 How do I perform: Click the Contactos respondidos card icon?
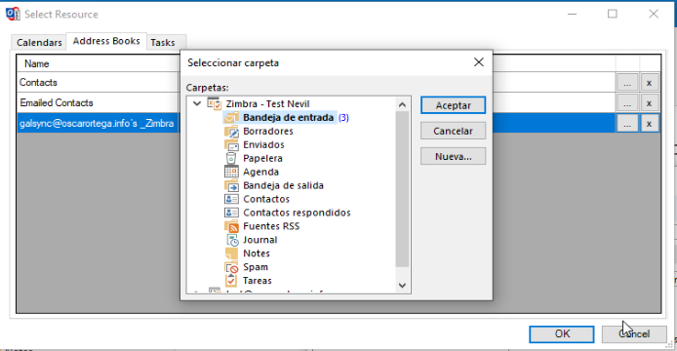pos(231,213)
